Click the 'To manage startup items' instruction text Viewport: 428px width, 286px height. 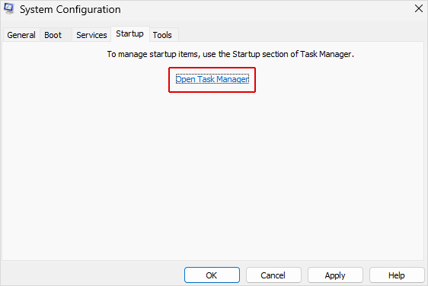coord(231,54)
